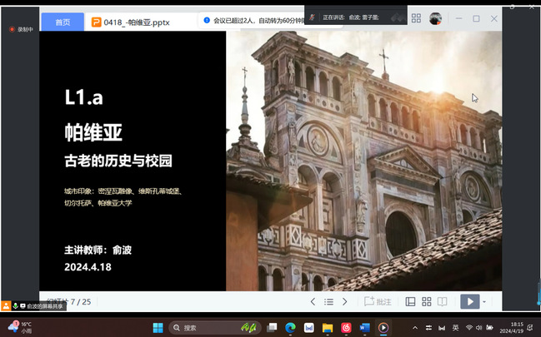Viewport: 541px width, 337px height.
Task: Click the 批注 annotation button
Action: tap(378, 301)
